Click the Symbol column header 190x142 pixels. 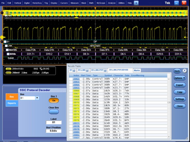(x=108, y=75)
